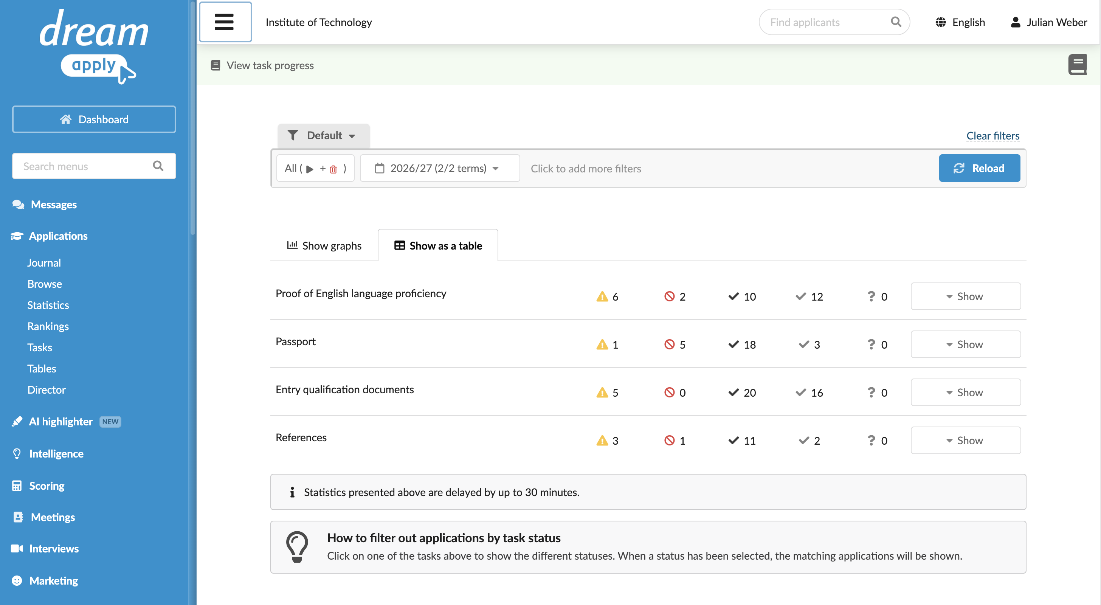This screenshot has width=1101, height=605.
Task: Click unknown count 0 for Passport
Action: tap(877, 344)
